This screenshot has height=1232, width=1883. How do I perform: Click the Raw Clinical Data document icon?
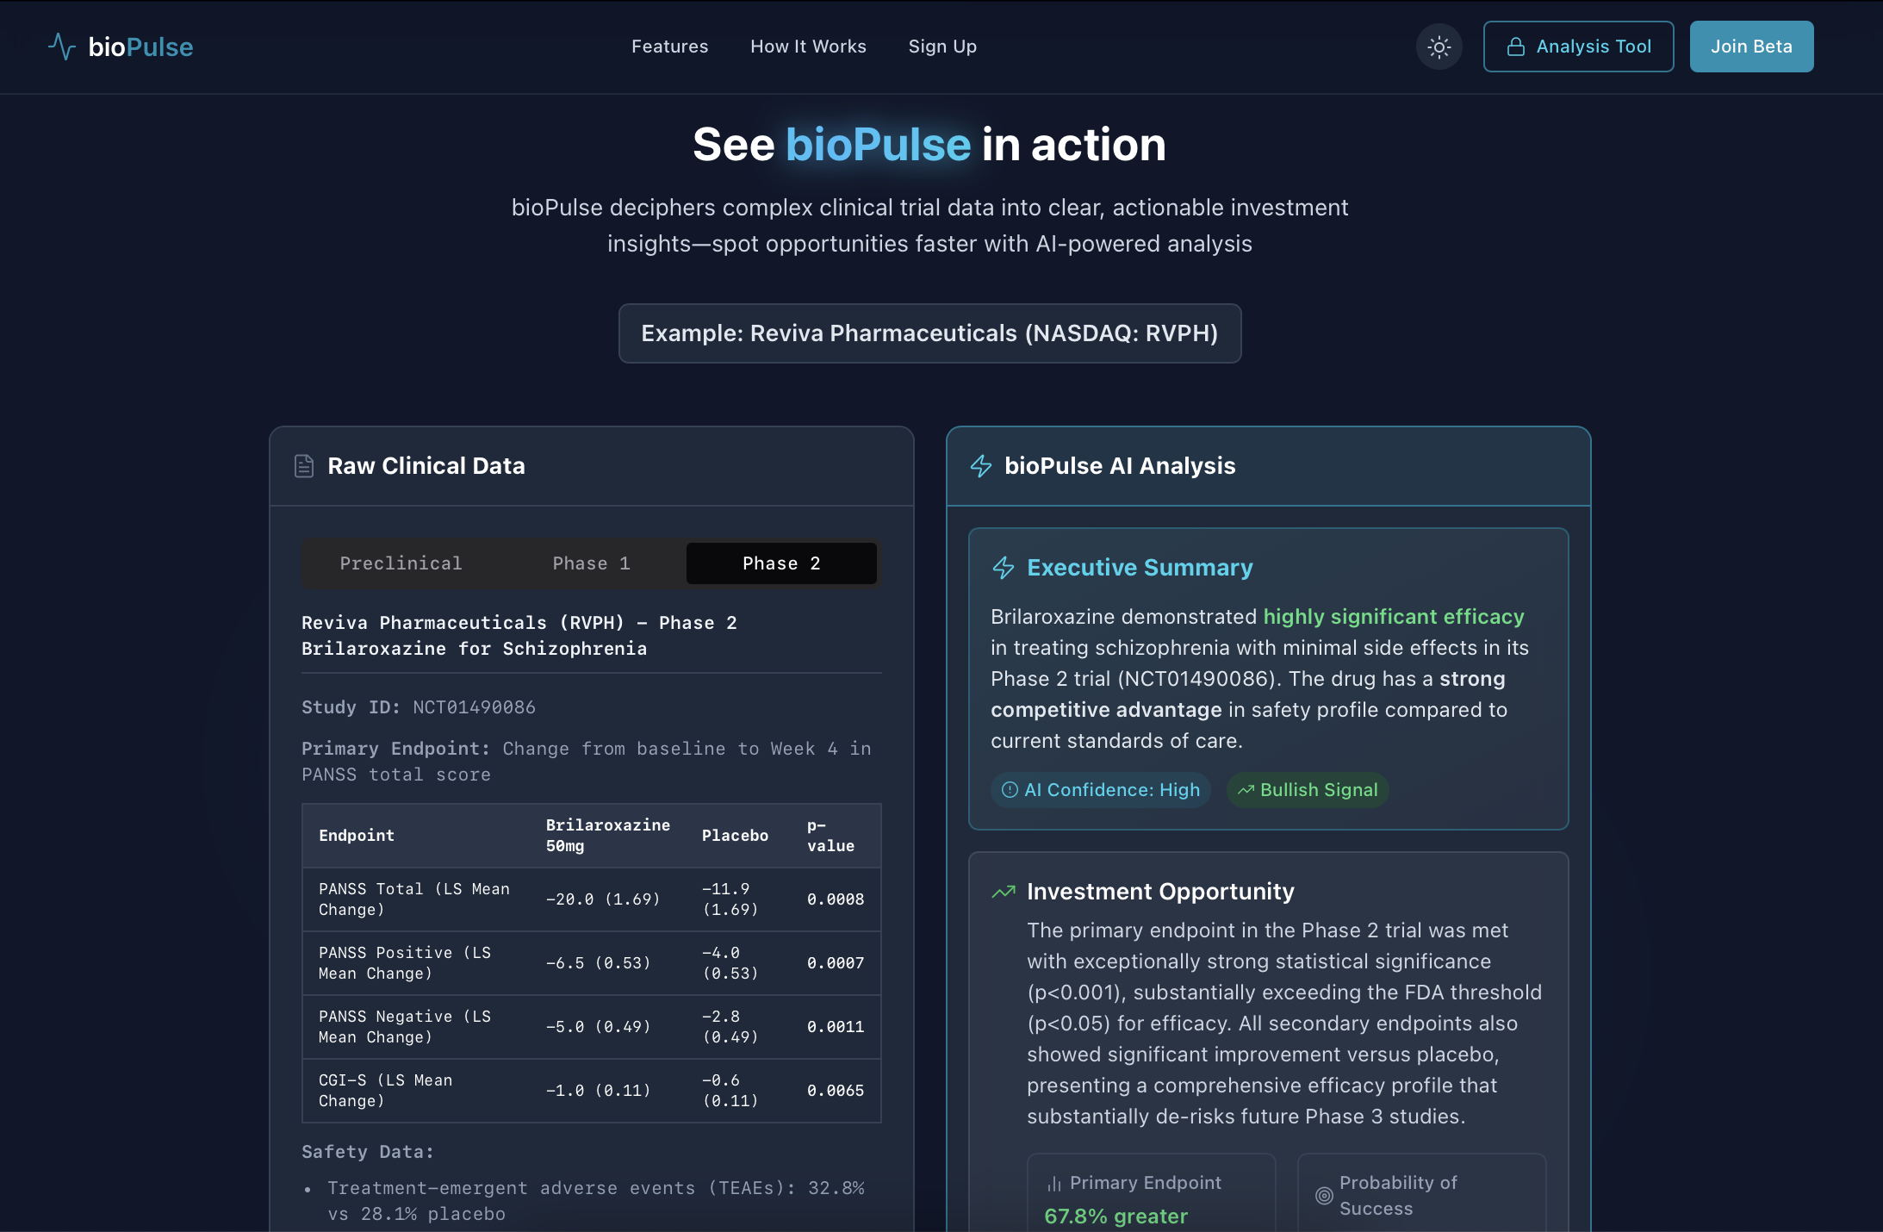click(304, 466)
